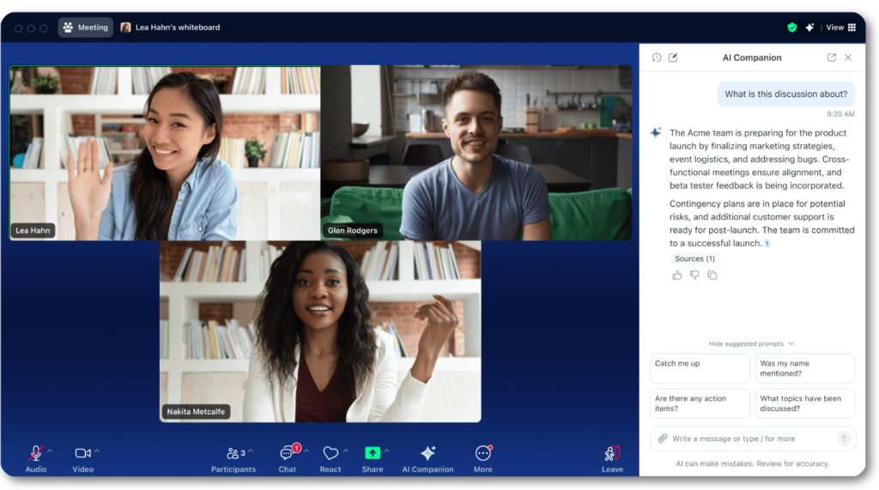Close the AI Companion panel
The height and width of the screenshot is (490, 879).
[x=848, y=57]
